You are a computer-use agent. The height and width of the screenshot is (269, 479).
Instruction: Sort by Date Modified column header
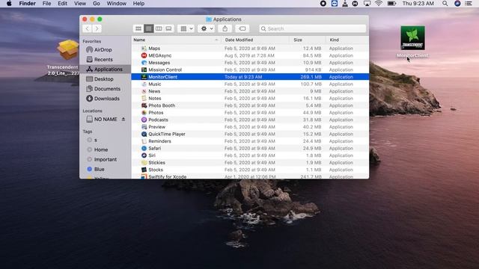[x=255, y=40]
